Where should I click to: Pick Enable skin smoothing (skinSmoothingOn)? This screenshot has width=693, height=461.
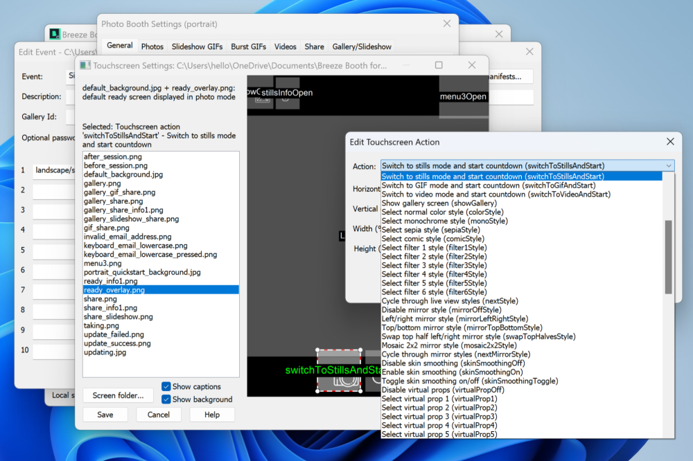pyautogui.click(x=522, y=372)
